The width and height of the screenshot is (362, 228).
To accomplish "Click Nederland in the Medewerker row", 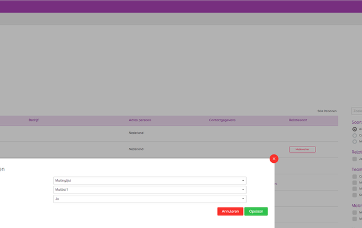I will pos(136,150).
